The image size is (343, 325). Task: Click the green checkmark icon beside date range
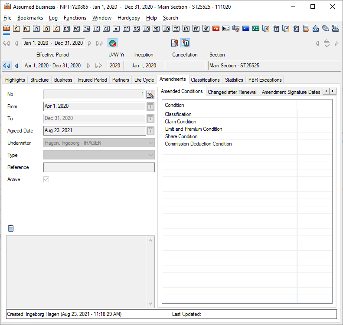tap(113, 43)
